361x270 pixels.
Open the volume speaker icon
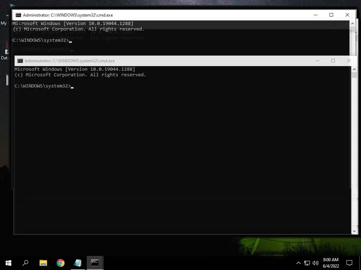(316, 263)
